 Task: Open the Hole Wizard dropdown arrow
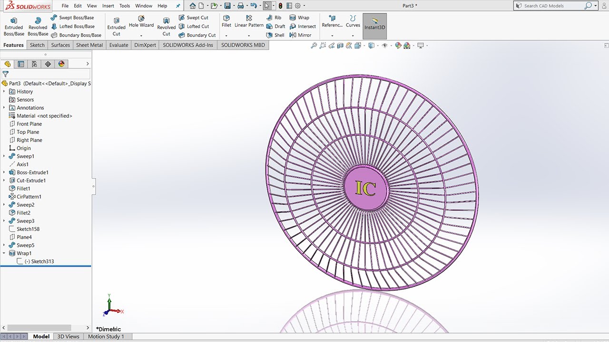coord(141,36)
